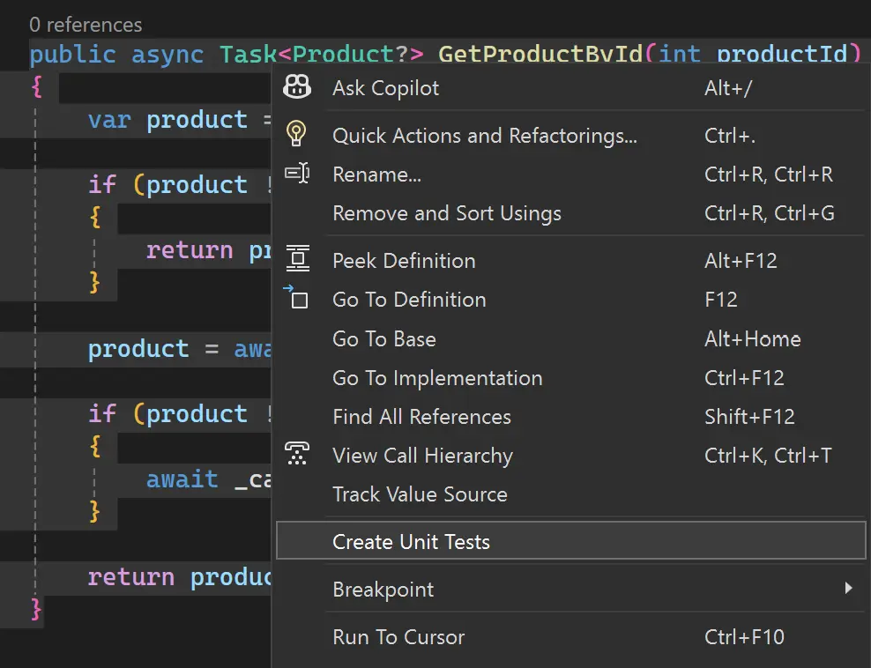Click the View Call Hierarchy icon
Viewport: 871px width, 668px height.
click(297, 455)
